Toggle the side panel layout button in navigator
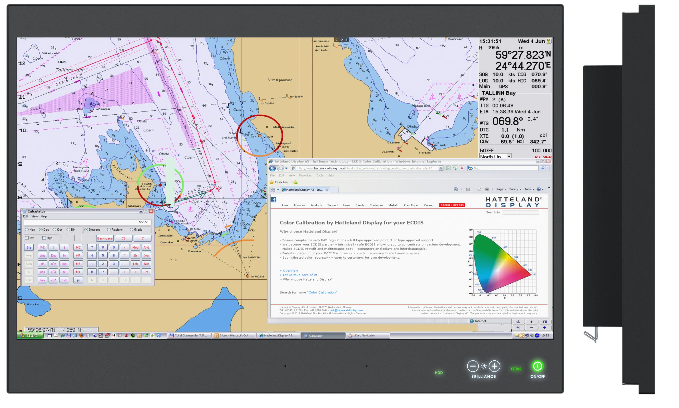 (545, 322)
